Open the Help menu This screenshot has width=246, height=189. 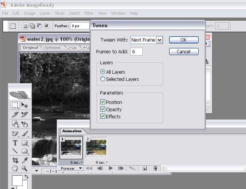134,13
